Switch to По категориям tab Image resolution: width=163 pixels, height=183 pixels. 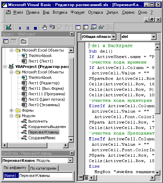coord(43,168)
